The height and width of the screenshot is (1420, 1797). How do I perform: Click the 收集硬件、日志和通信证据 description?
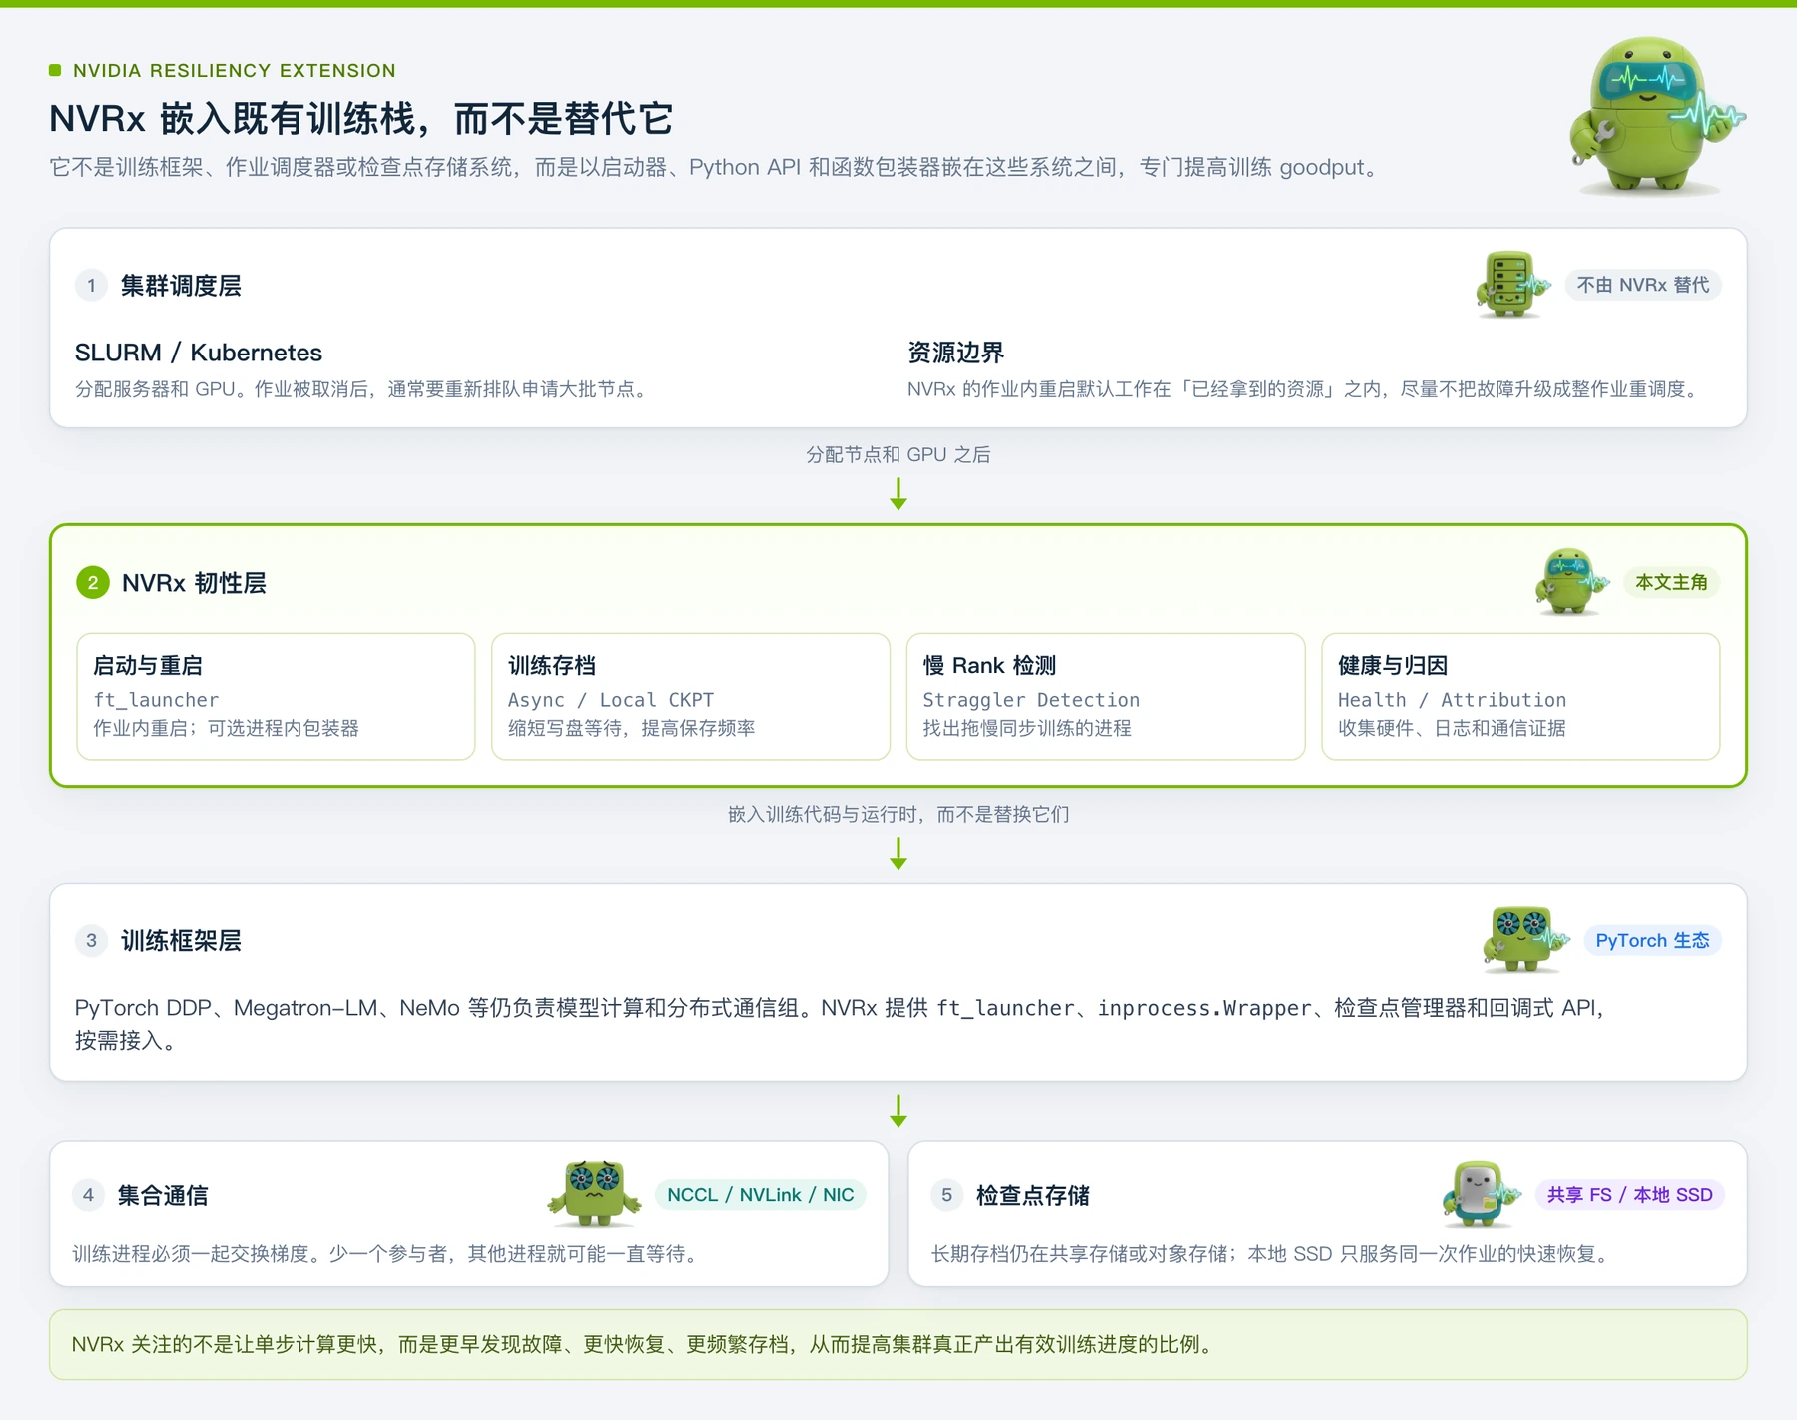(1452, 728)
